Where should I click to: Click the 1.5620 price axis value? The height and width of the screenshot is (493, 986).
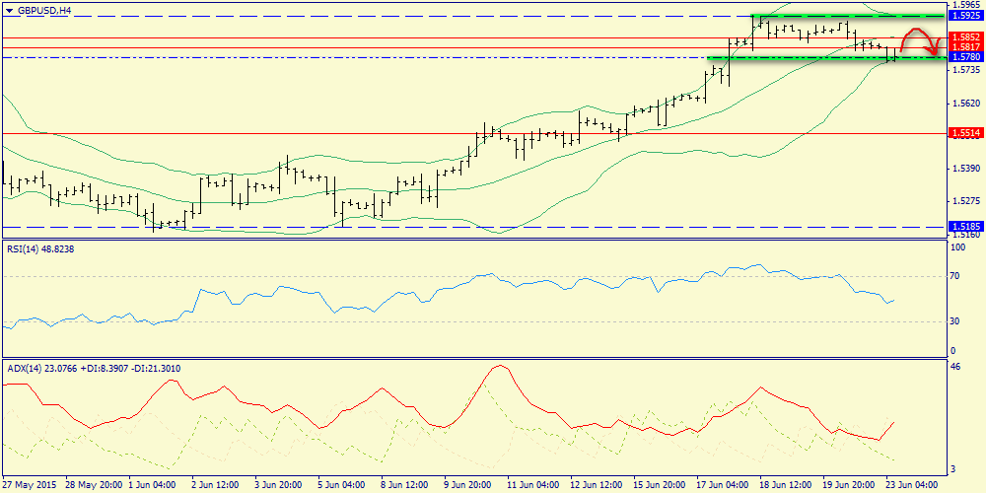968,104
